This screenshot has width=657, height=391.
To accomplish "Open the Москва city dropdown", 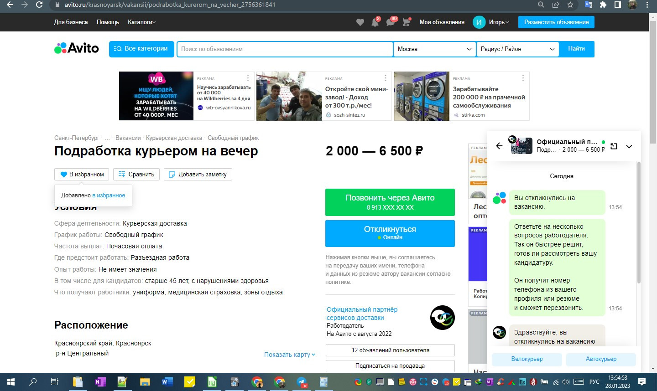I will [x=434, y=49].
